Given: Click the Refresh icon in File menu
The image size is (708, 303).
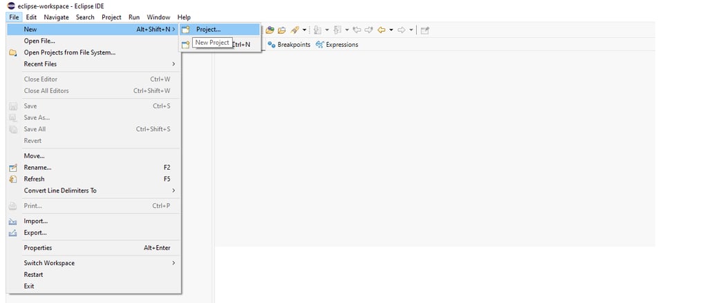Looking at the screenshot, I should (13, 179).
